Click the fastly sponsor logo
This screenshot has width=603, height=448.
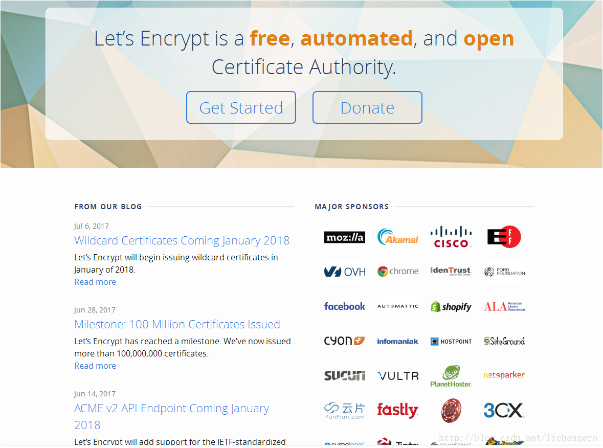[397, 410]
